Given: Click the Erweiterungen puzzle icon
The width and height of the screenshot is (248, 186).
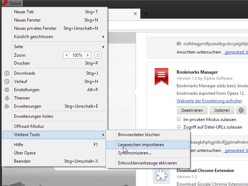Looking at the screenshot, I should [x=7, y=106].
